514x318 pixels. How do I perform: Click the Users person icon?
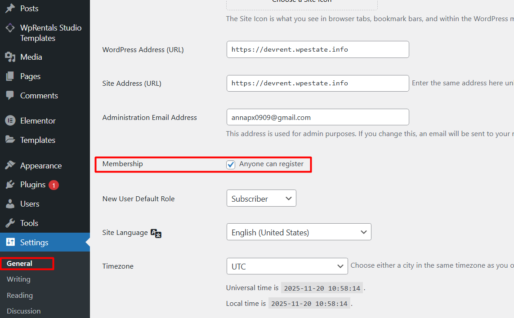[10, 204]
